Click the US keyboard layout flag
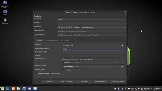The height and width of the screenshot is (91, 162). click(132, 89)
